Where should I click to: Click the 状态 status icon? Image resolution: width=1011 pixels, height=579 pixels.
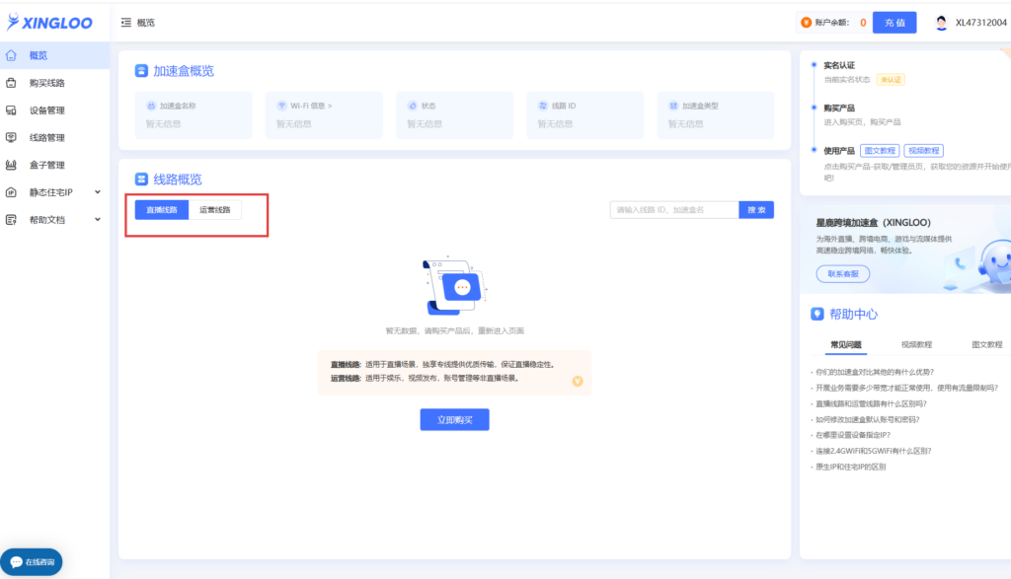(413, 106)
